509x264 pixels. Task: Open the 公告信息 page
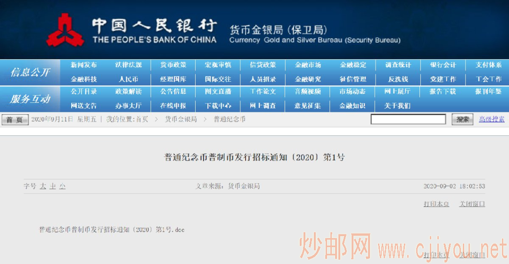(173, 92)
